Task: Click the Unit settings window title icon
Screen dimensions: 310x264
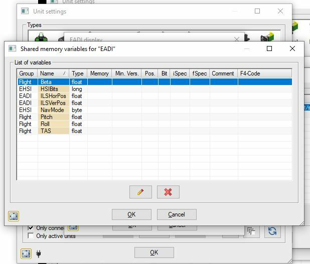Action: coord(25,11)
